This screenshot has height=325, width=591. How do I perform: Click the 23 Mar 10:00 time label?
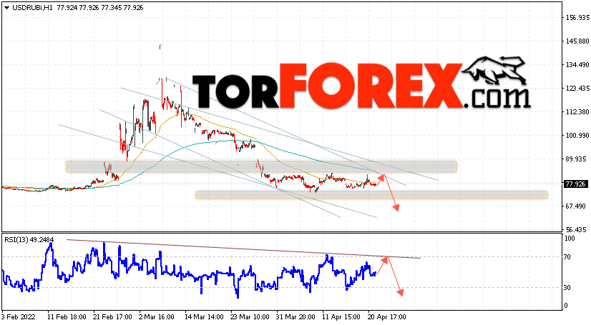pyautogui.click(x=250, y=317)
